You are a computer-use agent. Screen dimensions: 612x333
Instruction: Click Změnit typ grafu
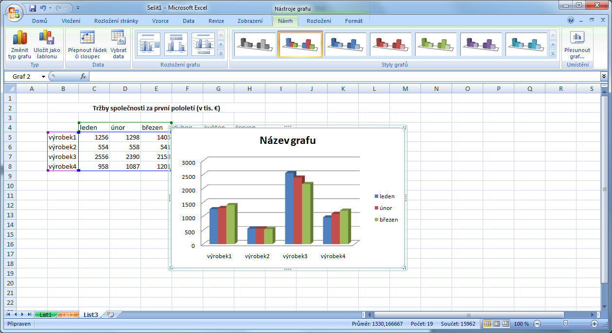pyautogui.click(x=19, y=45)
